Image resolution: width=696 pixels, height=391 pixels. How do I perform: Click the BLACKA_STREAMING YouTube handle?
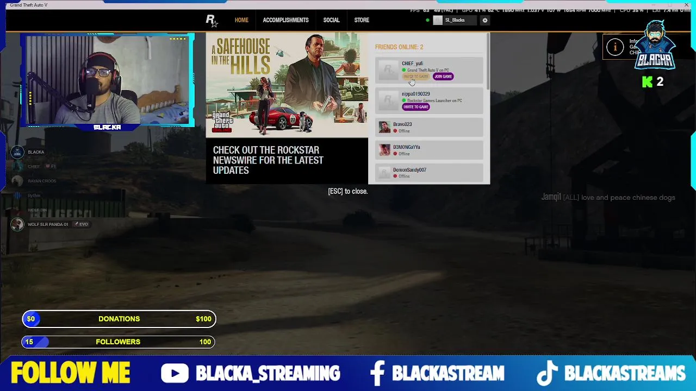(268, 374)
